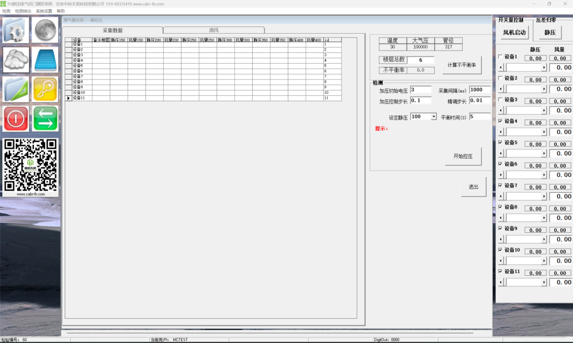
Task: Click the 加压初始电压 input field
Action: tap(420, 90)
